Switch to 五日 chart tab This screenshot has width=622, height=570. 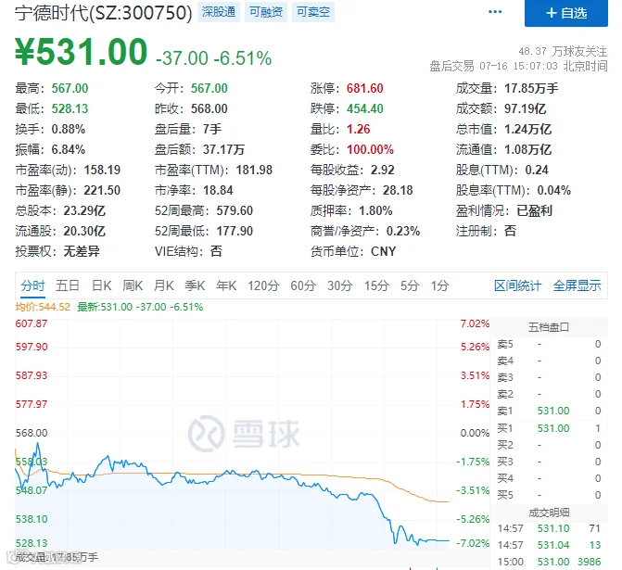tap(68, 285)
